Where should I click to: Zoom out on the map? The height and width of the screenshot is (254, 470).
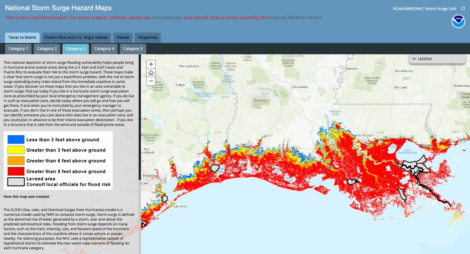[150, 81]
